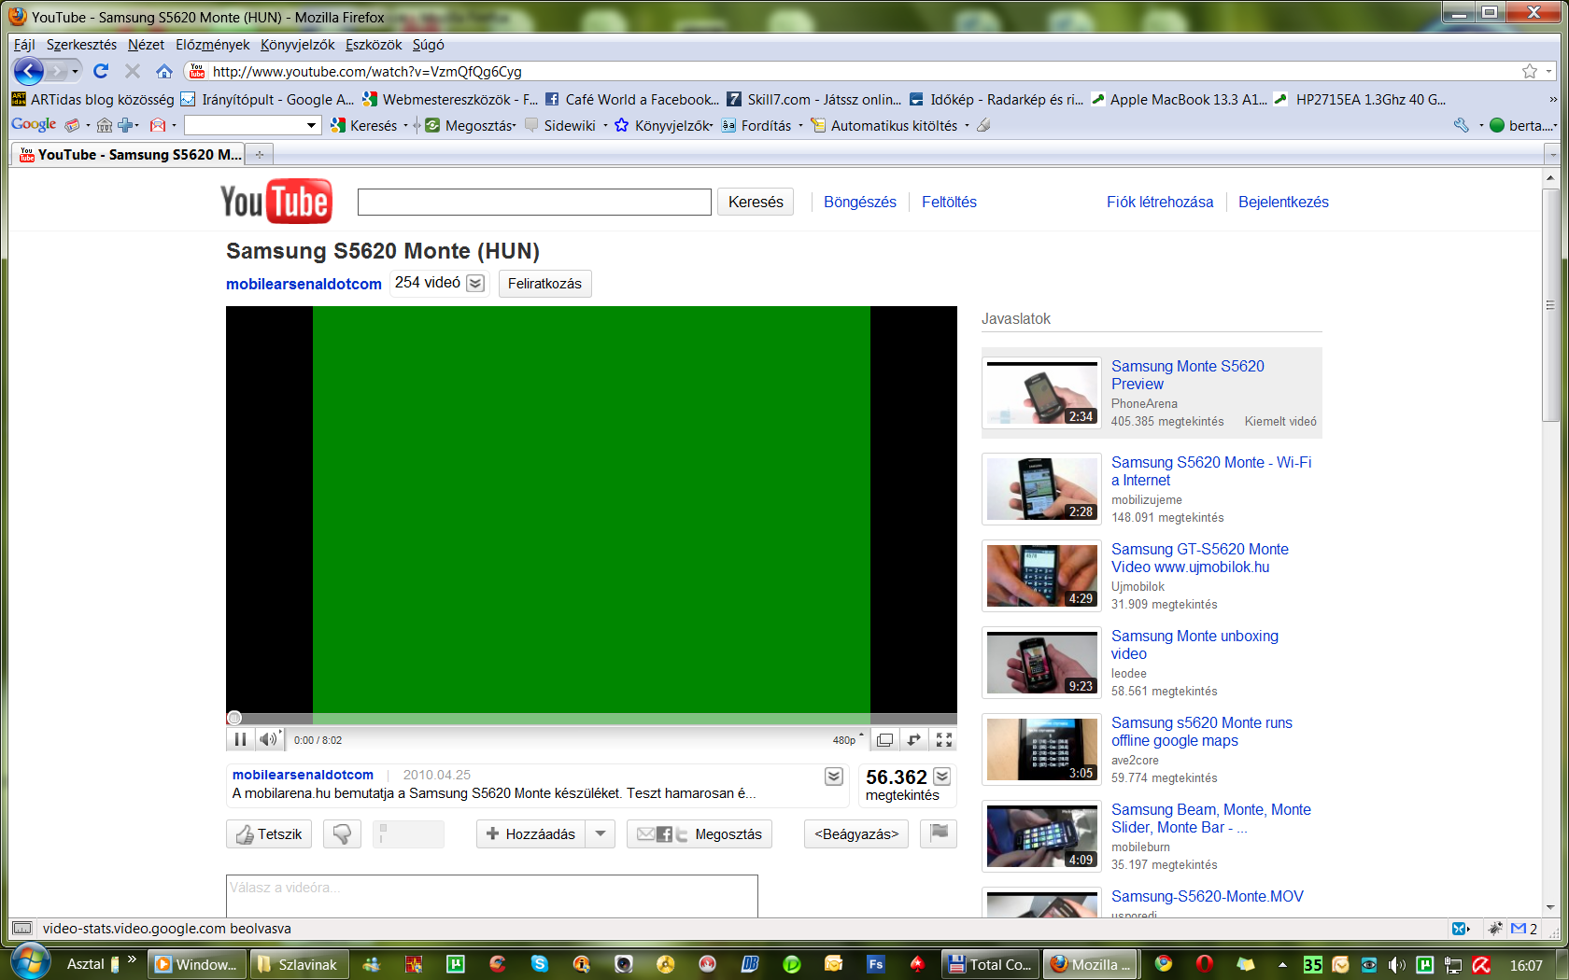Open the Windows Start menu
Viewport: 1569px width, 980px height.
click(30, 961)
